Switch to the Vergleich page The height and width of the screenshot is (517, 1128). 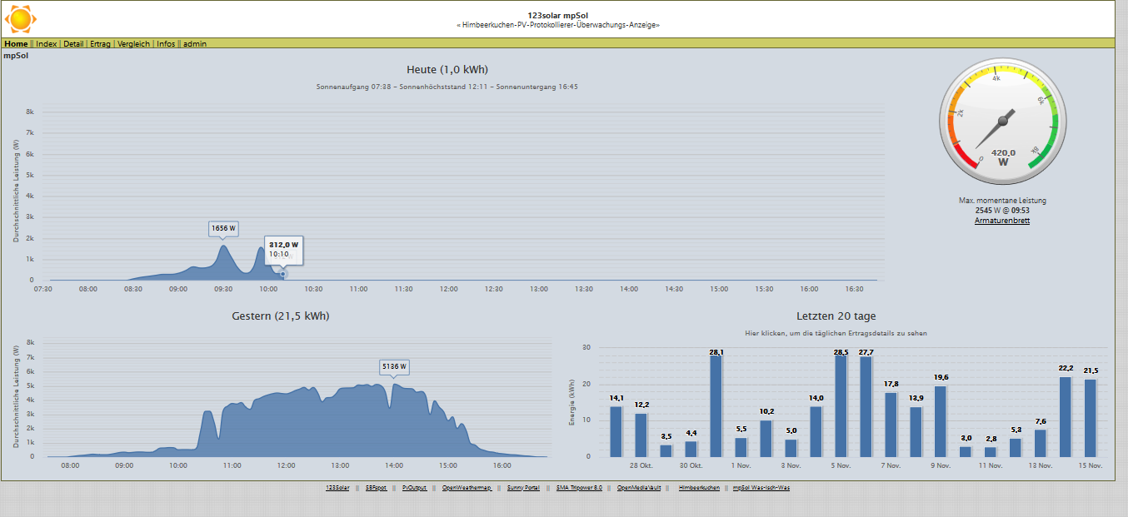click(133, 43)
